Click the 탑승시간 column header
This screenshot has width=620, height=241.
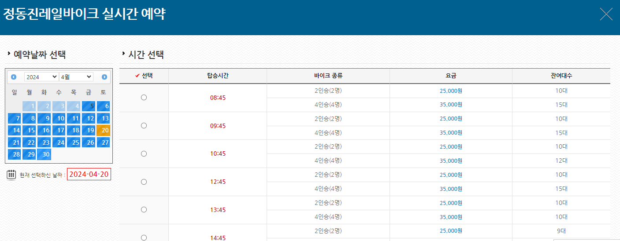click(218, 76)
